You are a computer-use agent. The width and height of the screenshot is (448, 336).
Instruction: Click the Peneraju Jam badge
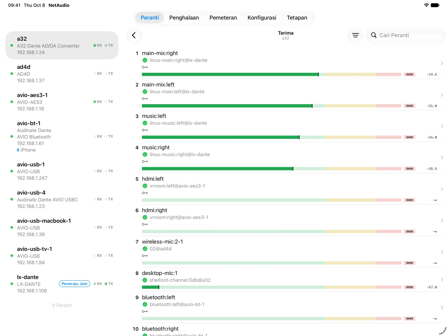[74, 284]
